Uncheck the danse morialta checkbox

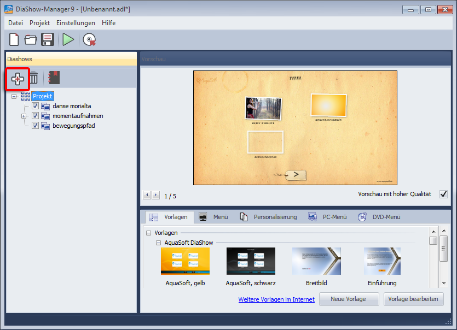[x=36, y=106]
